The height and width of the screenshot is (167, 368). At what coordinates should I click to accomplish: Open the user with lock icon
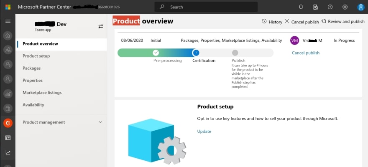click(x=8, y=64)
